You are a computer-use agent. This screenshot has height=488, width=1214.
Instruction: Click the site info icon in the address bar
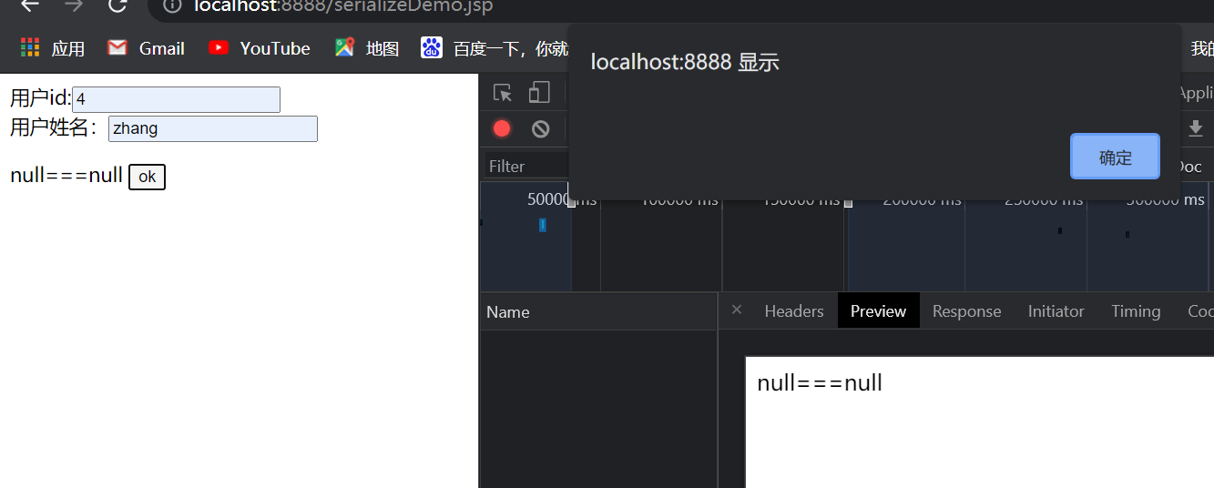pyautogui.click(x=172, y=6)
